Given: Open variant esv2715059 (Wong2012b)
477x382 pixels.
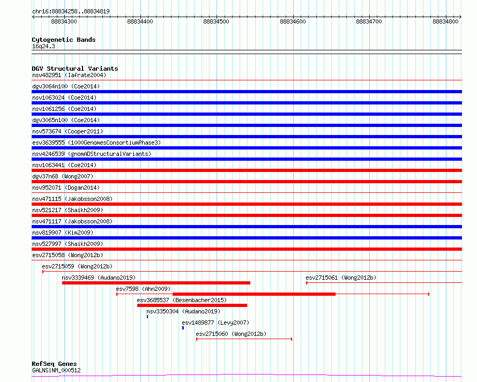Looking at the screenshot, I should 77,266.
